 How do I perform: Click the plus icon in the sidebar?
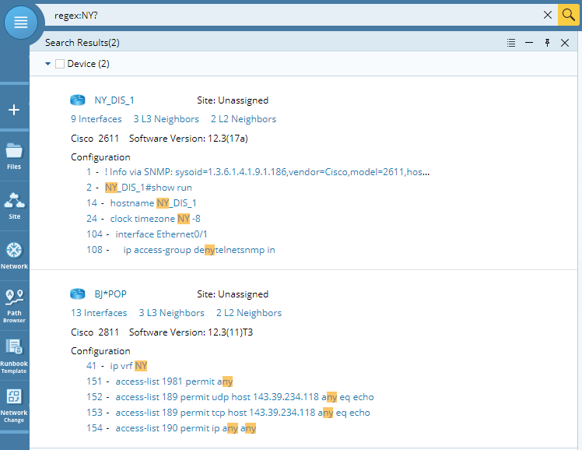coord(14,110)
